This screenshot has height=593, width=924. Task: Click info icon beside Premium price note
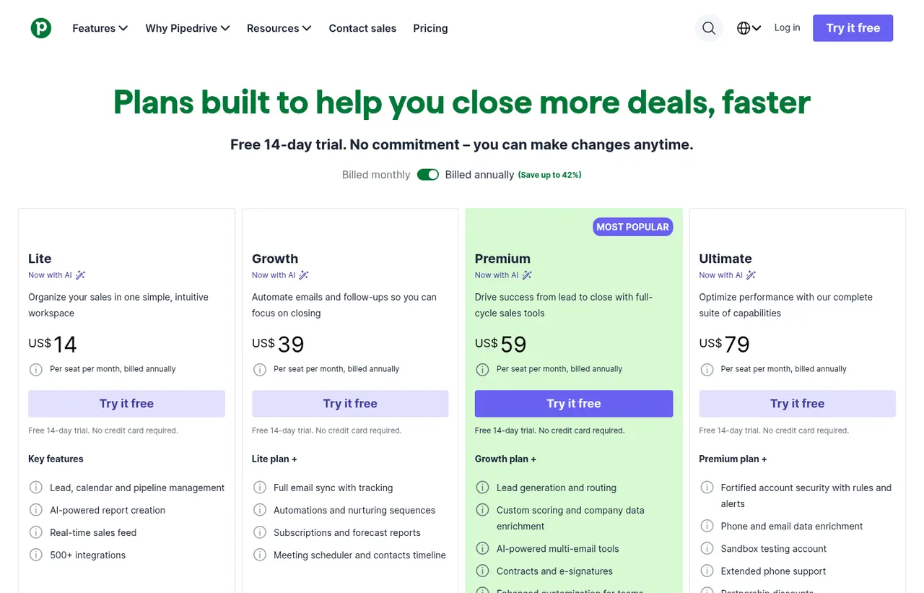pos(482,369)
